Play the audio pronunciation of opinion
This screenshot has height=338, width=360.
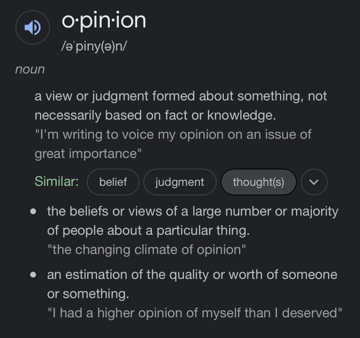point(33,28)
